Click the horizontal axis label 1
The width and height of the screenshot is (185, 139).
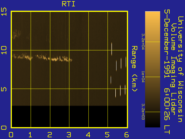tap(30, 135)
